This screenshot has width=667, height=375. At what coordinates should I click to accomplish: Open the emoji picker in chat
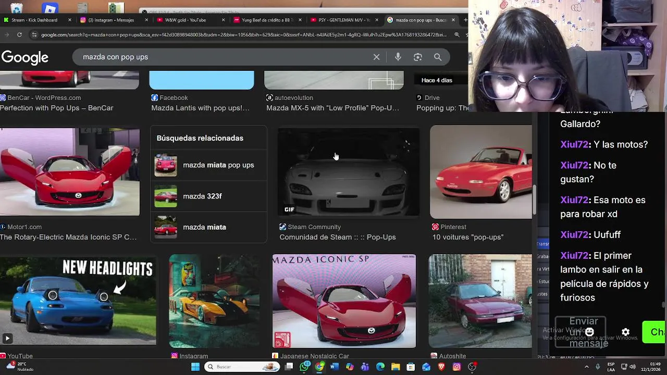[589, 332]
